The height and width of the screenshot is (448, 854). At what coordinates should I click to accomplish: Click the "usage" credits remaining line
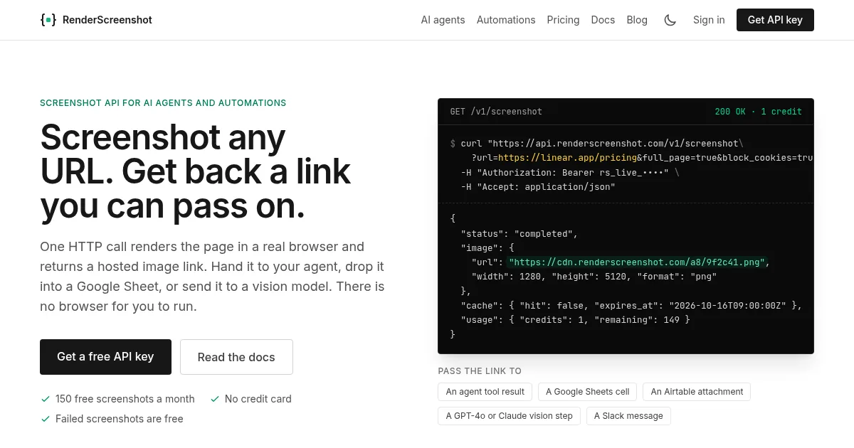tap(575, 320)
